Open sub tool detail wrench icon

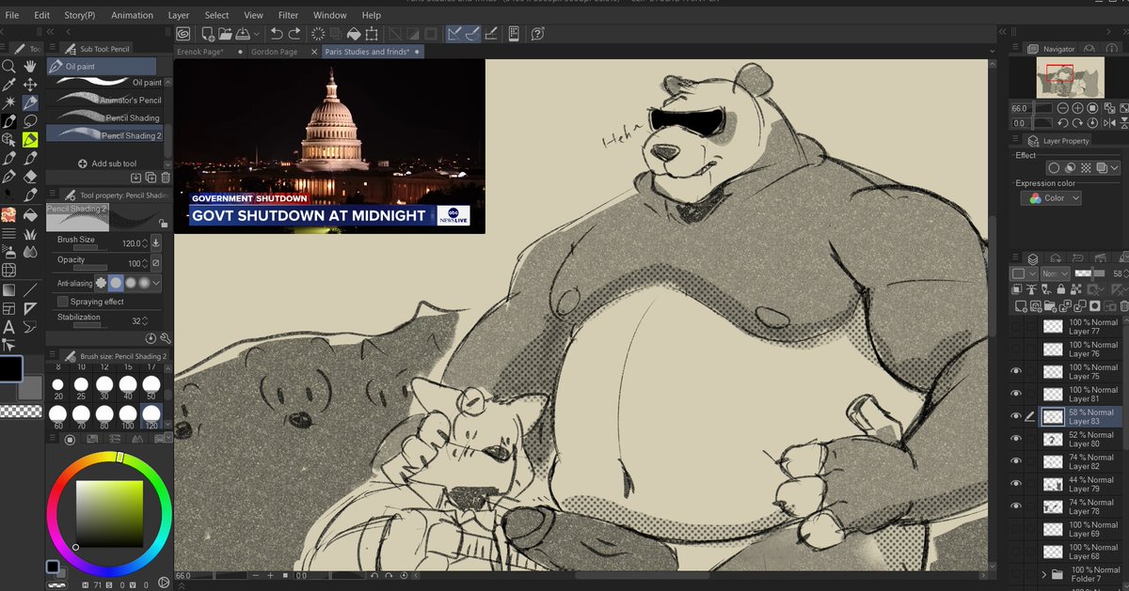pos(166,337)
